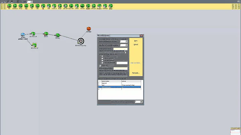Click the green node labeled (1) on canvas
Image resolution: width=241 pixels, height=135 pixels.
[x=33, y=34]
